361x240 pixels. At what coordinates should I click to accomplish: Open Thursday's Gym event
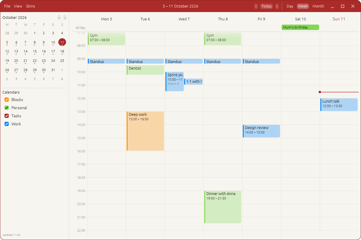[223, 39]
